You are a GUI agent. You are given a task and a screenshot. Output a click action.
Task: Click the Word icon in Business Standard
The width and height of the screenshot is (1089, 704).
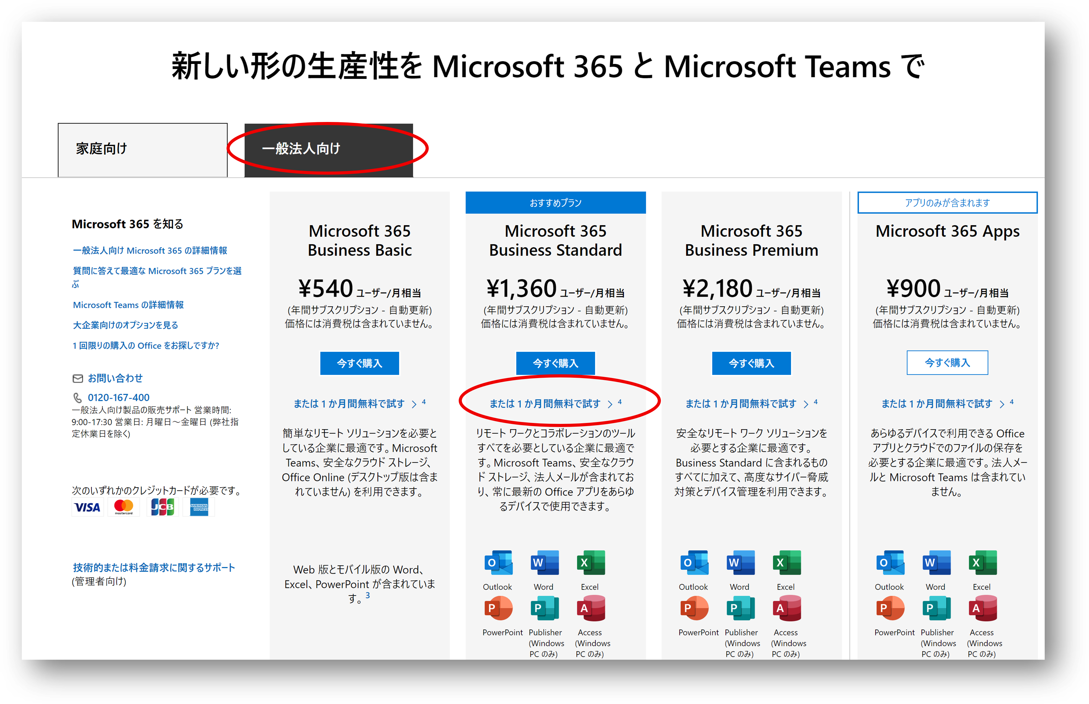[x=544, y=563]
